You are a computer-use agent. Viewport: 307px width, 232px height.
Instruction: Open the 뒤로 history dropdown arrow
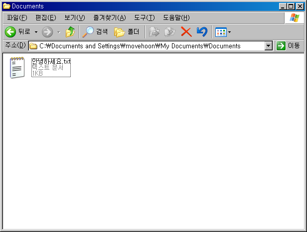click(x=36, y=32)
